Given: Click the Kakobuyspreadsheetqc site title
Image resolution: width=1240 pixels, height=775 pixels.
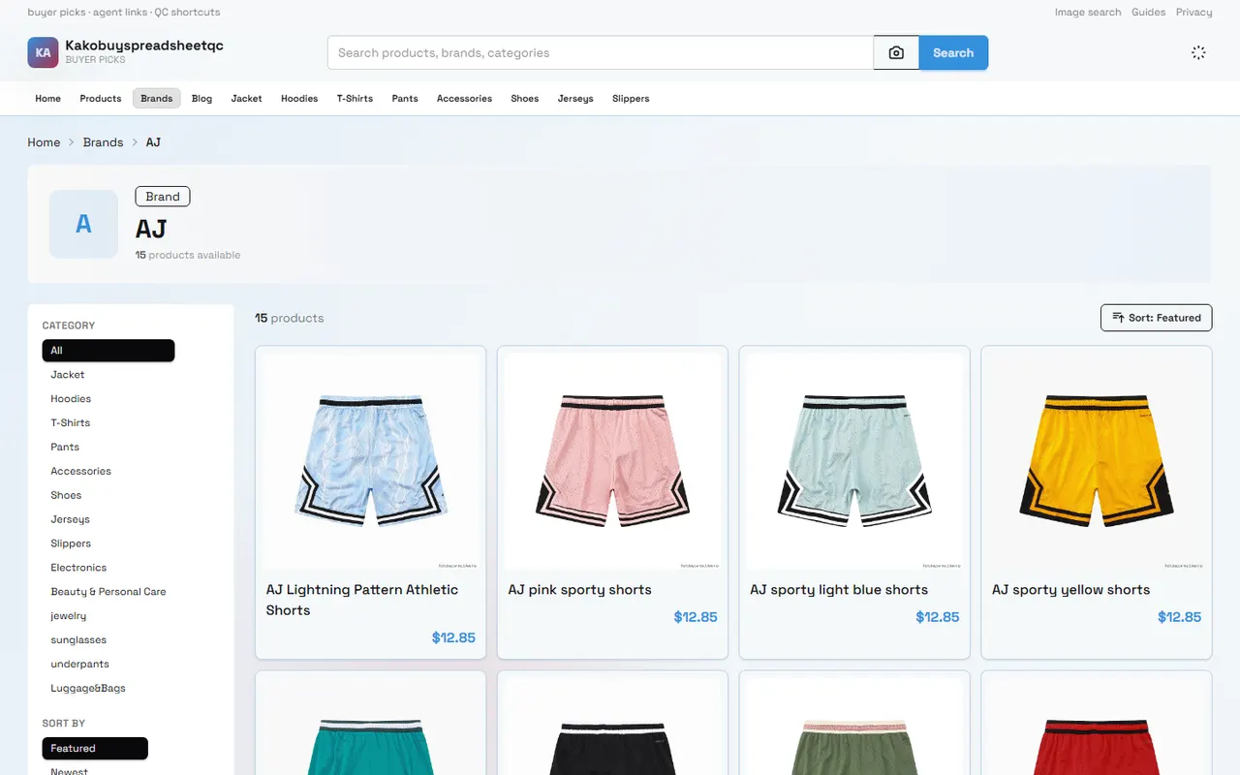Looking at the screenshot, I should 144,46.
